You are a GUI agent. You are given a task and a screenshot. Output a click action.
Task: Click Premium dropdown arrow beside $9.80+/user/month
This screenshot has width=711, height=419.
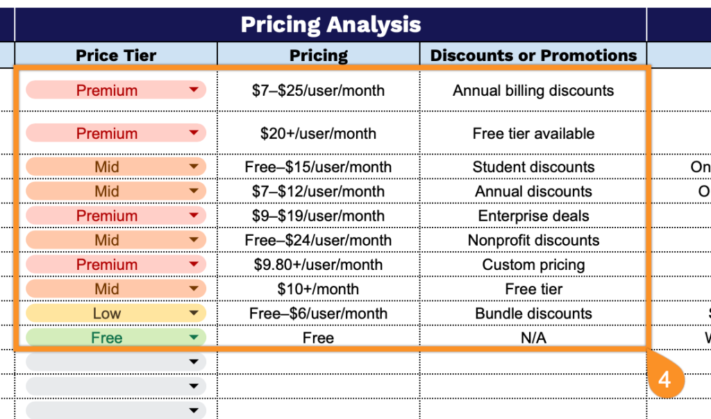(194, 264)
